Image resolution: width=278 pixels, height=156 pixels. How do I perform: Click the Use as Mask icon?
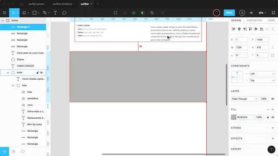tap(143, 13)
